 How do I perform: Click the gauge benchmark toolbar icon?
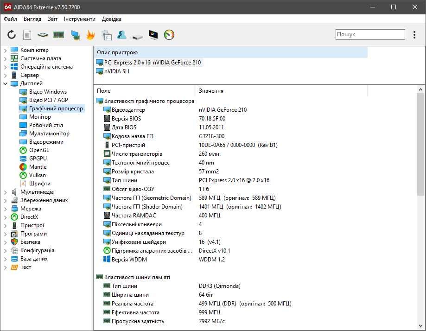pos(169,35)
